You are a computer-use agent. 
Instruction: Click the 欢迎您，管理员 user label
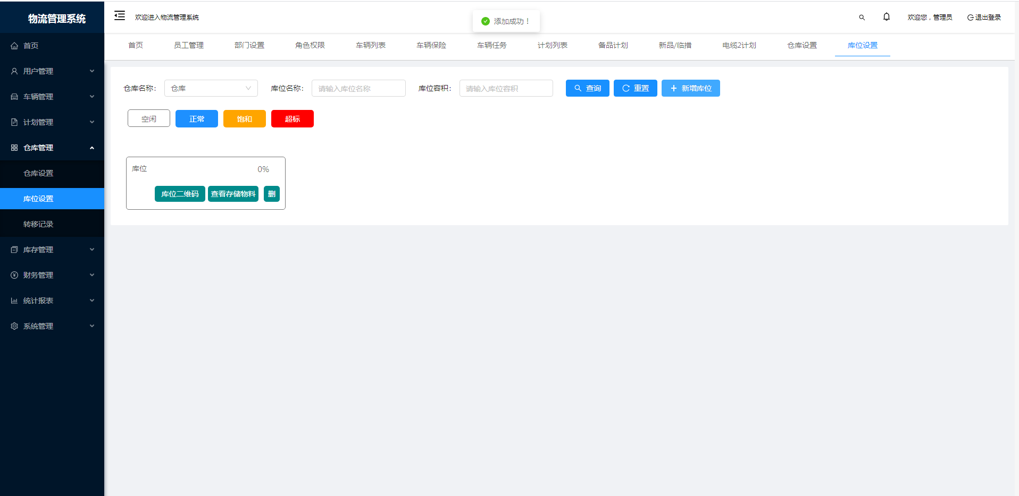pos(930,18)
